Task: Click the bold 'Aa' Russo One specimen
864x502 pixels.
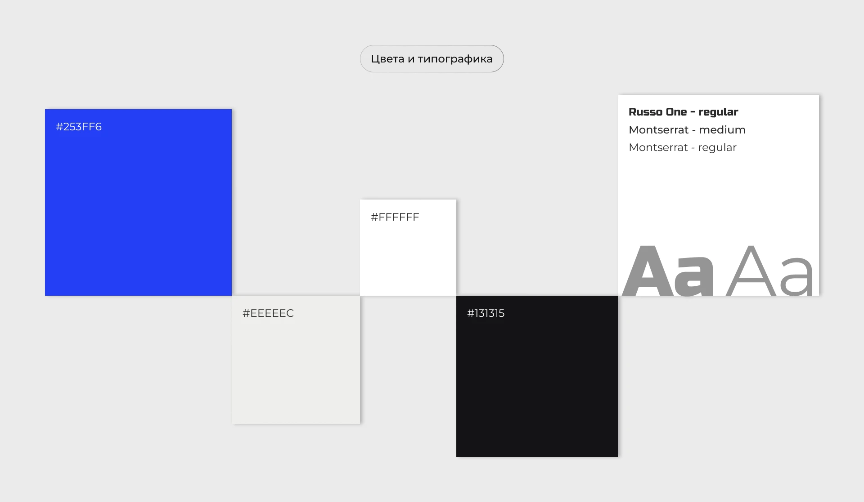Action: 668,271
